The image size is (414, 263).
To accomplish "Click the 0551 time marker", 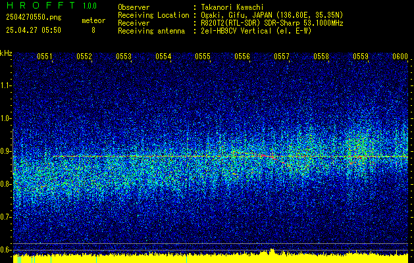I will point(44,57).
